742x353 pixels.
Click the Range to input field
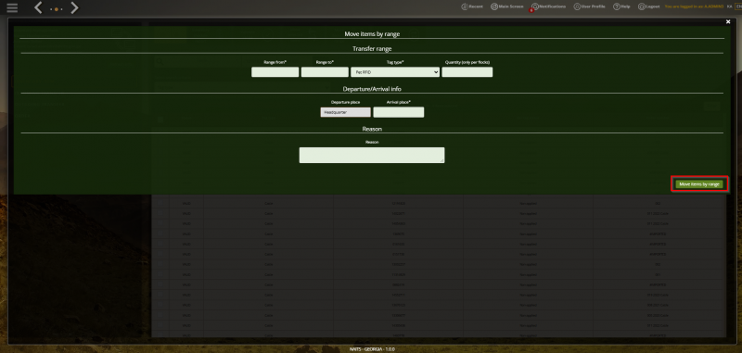[325, 72]
